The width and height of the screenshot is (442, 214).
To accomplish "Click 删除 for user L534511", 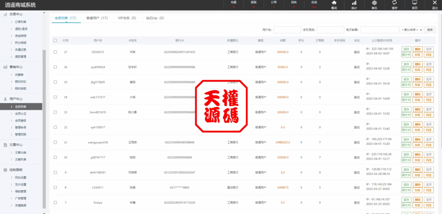I will (x=417, y=184).
